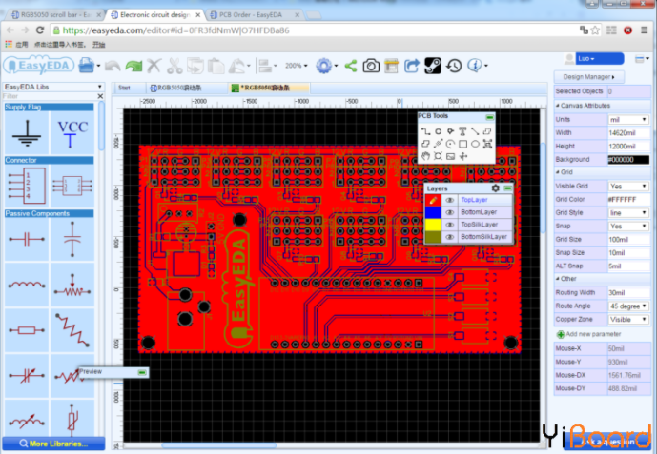Click the export arrow icon in toolbar

click(412, 66)
